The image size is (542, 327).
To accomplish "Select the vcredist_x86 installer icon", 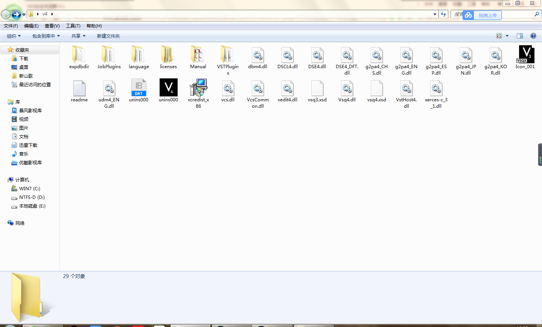I will coord(198,87).
